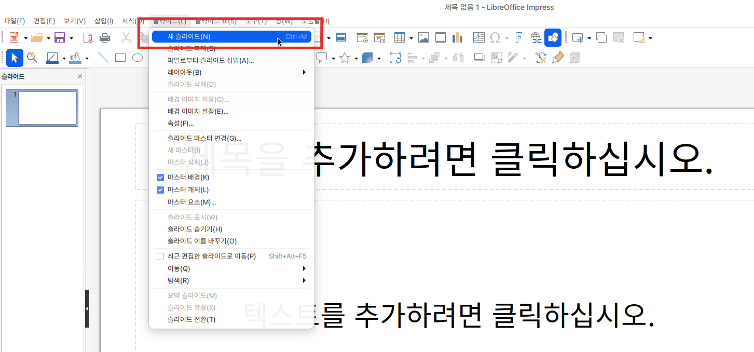Select 슬라이드 전환(T) menu entry
The width and height of the screenshot is (754, 352).
pos(191,320)
